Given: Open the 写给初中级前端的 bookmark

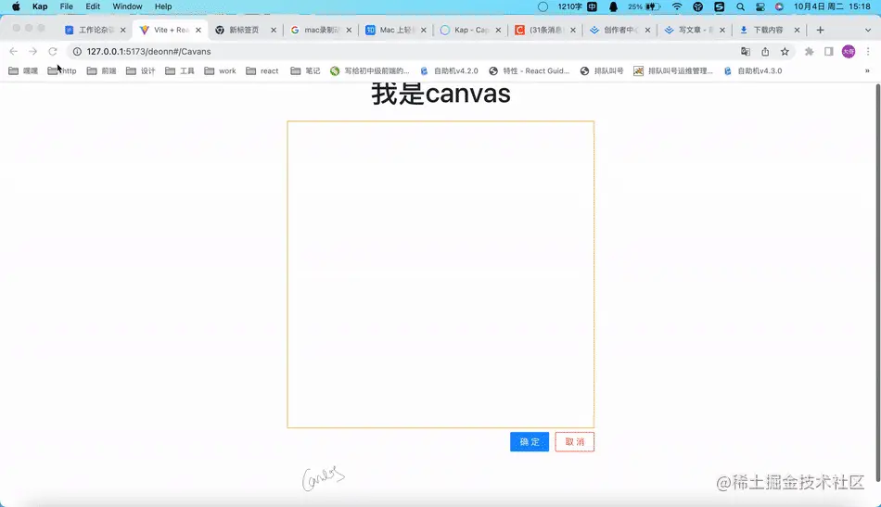Looking at the screenshot, I should 370,70.
